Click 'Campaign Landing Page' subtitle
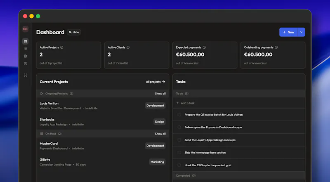The image size is (330, 182). tap(56, 165)
